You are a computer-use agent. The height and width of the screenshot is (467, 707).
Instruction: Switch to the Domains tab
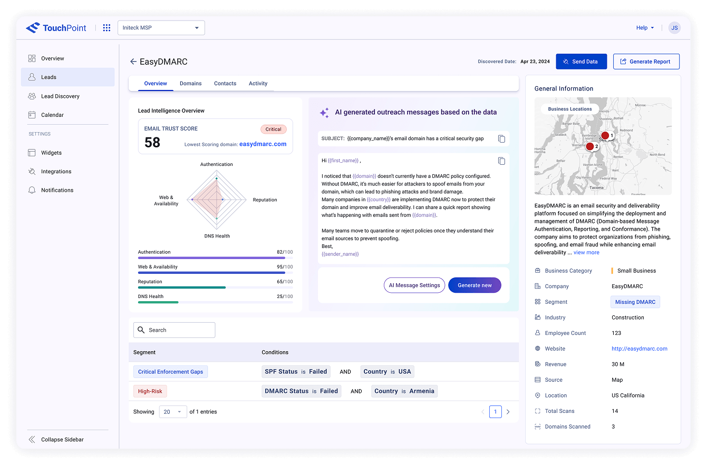coord(191,83)
